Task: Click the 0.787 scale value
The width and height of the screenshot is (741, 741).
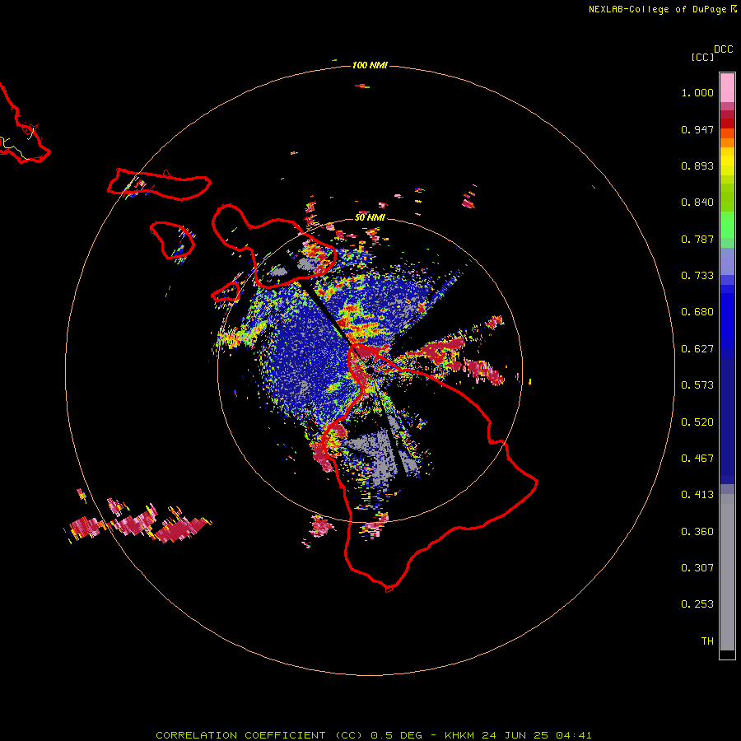Action: (x=697, y=239)
